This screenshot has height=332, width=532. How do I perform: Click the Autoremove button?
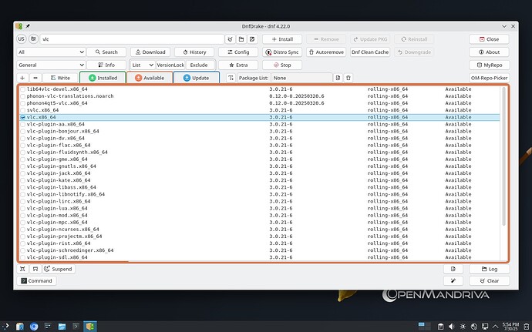click(x=326, y=52)
